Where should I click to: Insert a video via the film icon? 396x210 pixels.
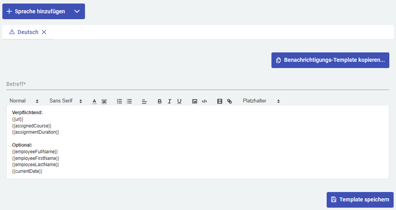[x=219, y=101]
